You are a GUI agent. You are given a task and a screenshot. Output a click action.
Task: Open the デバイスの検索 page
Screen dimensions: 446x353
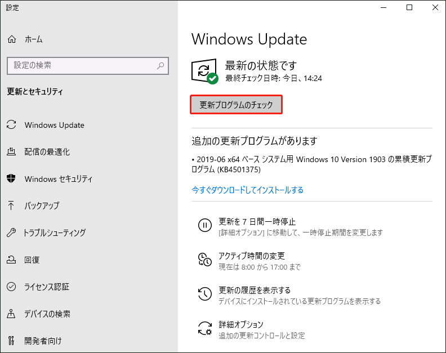(x=47, y=314)
